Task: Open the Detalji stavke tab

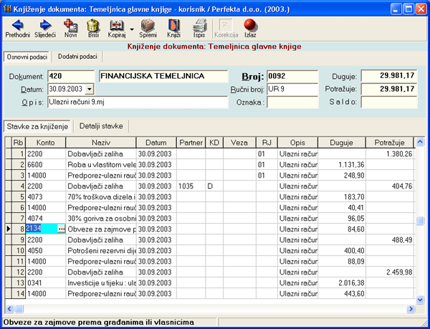Action: tap(101, 126)
